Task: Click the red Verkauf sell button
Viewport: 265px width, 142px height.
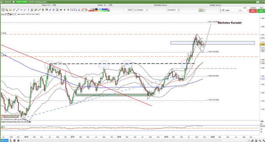Action: tap(253, 11)
